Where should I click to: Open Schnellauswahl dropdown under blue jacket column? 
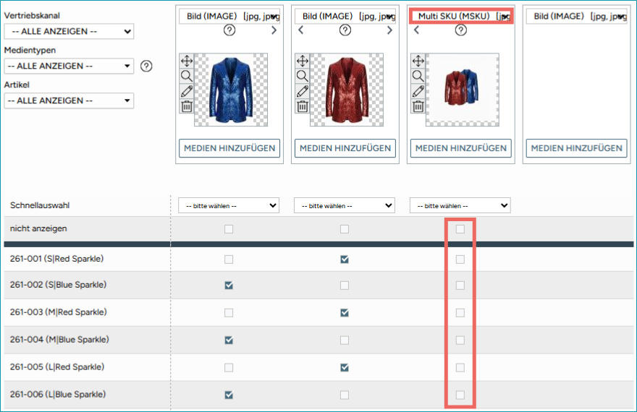tap(229, 205)
